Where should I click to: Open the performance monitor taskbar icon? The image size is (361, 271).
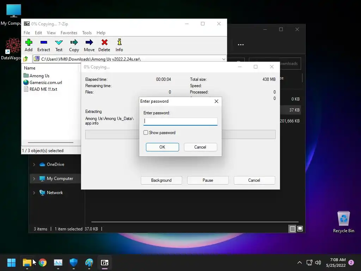[58, 262]
